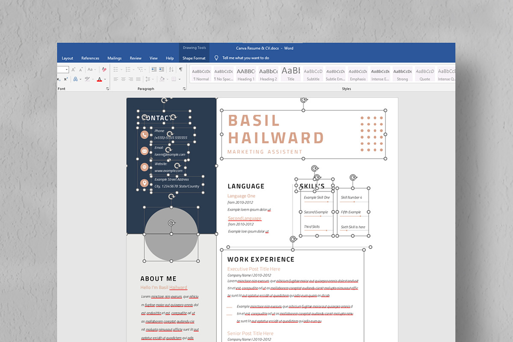513x342 pixels.
Task: Open the Change Case Aa dropdown
Action: pyautogui.click(x=92, y=69)
